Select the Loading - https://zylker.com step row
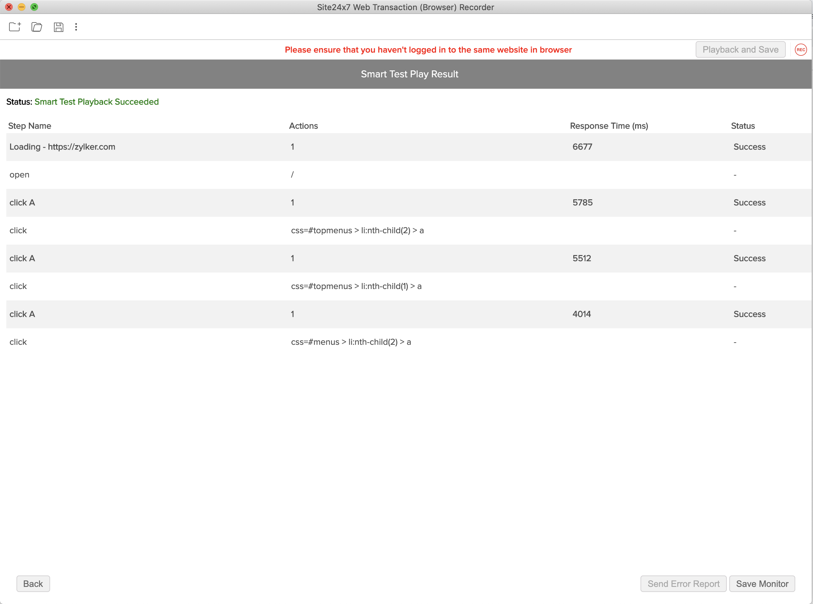Viewport: 813px width, 604px height. [x=62, y=147]
